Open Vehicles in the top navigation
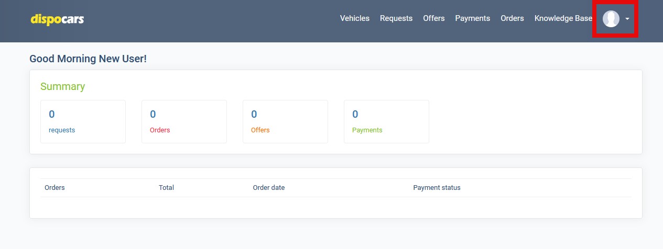 [x=354, y=18]
